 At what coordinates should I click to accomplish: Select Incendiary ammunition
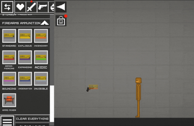click(x=41, y=36)
